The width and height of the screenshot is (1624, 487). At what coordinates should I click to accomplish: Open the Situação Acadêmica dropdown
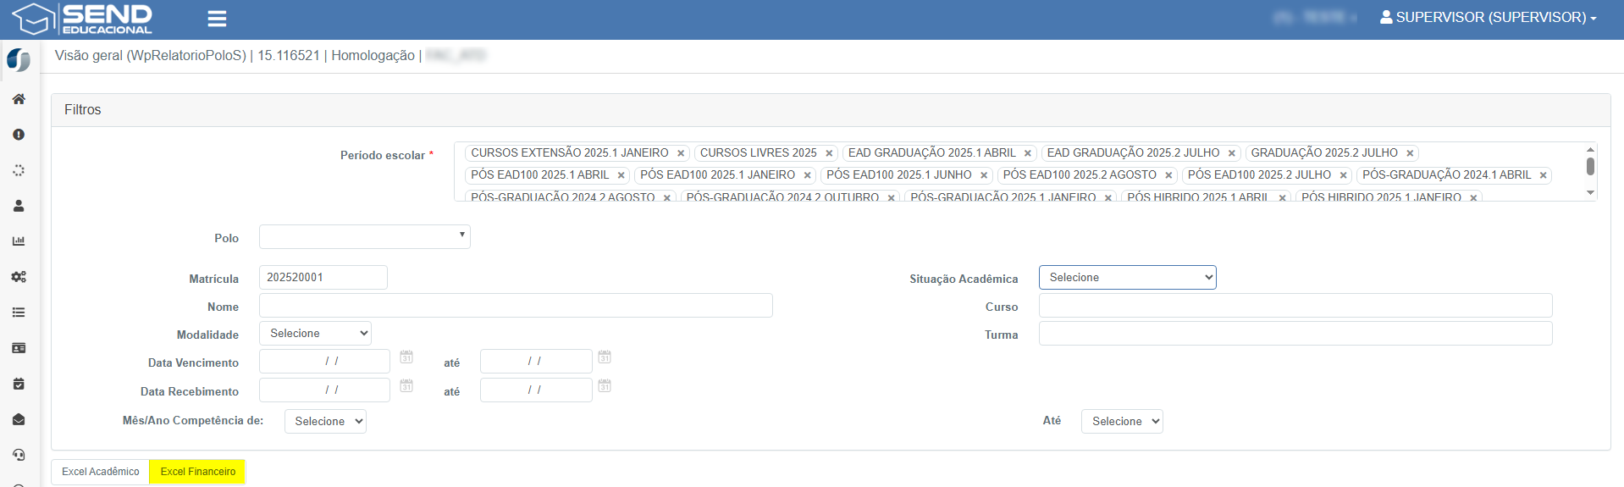pyautogui.click(x=1127, y=278)
